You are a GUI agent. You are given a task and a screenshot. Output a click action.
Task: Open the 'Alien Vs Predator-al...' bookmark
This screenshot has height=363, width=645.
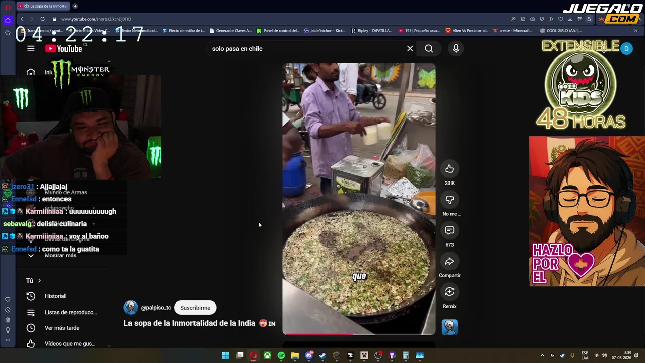(x=467, y=31)
